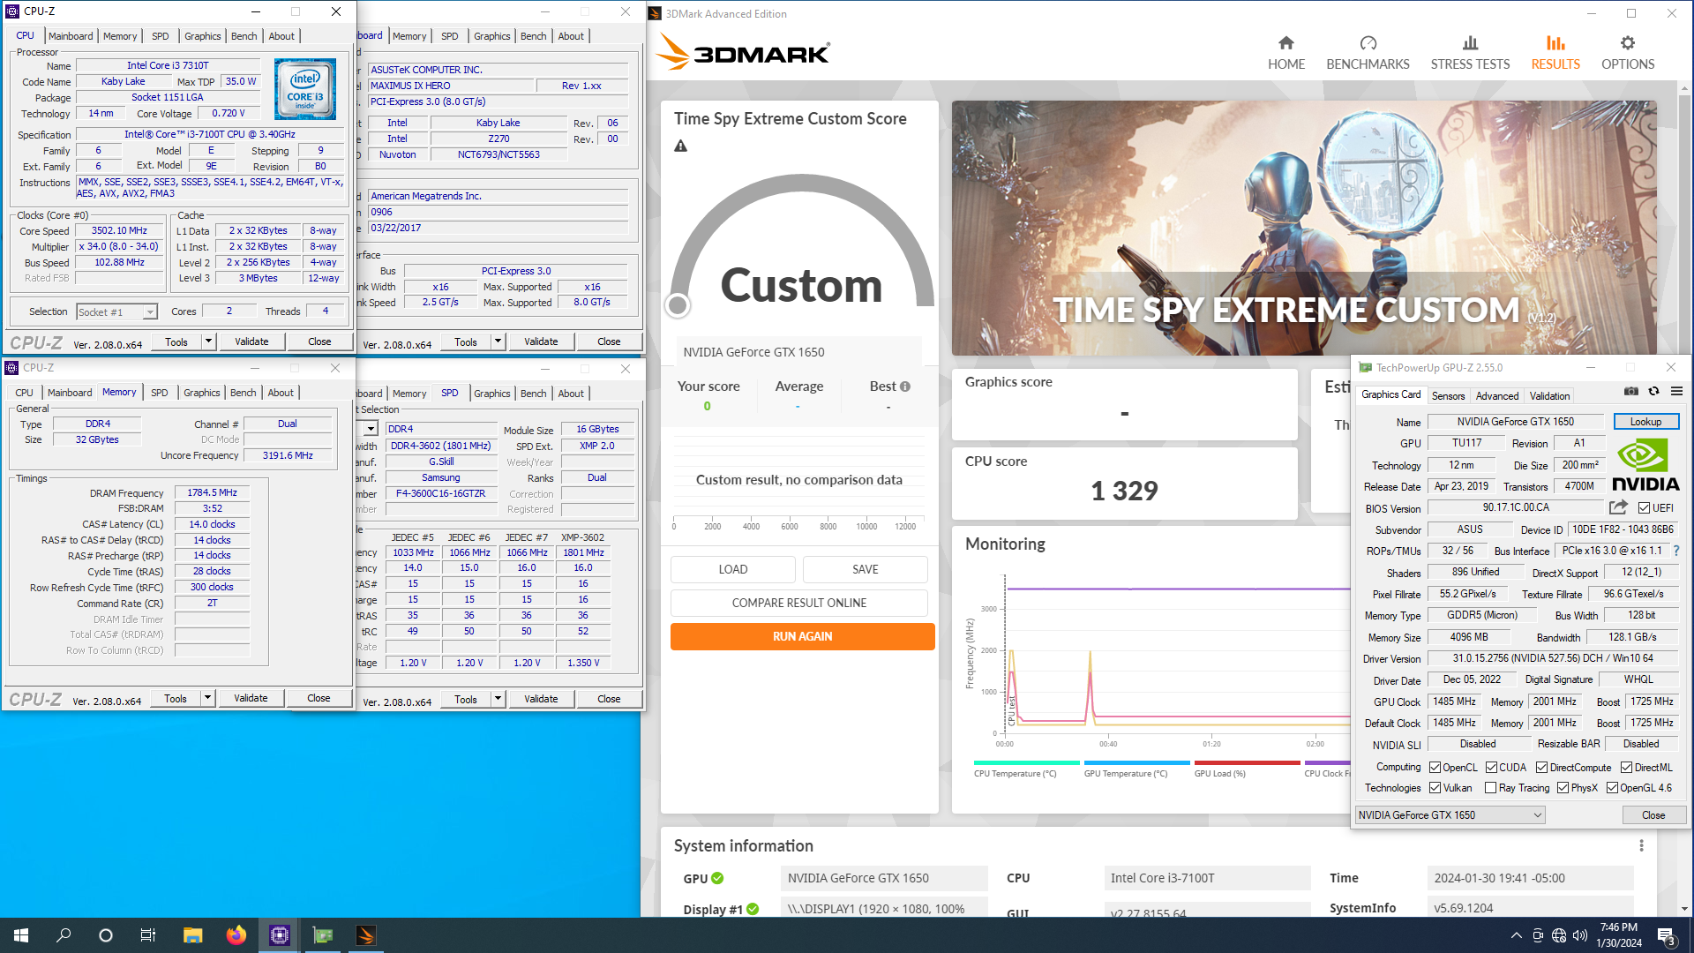Open Socket #1 selection dropdown in CPU-Z
This screenshot has width=1694, height=953.
click(x=150, y=312)
